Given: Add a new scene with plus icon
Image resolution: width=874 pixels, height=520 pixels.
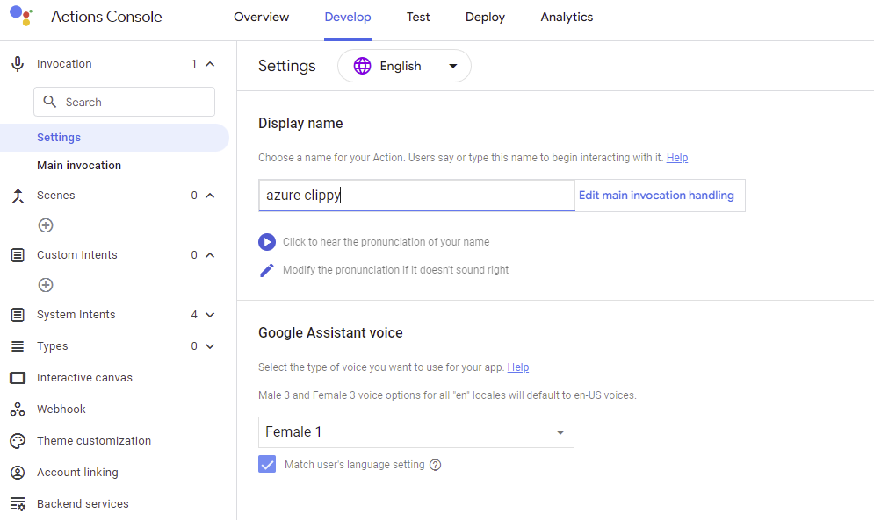Looking at the screenshot, I should [46, 225].
